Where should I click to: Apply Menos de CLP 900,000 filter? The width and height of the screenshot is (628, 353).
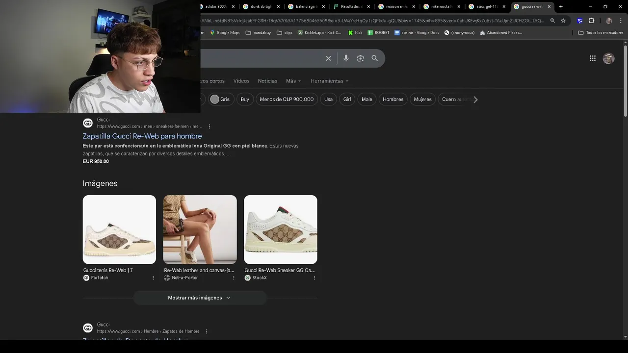pyautogui.click(x=287, y=100)
